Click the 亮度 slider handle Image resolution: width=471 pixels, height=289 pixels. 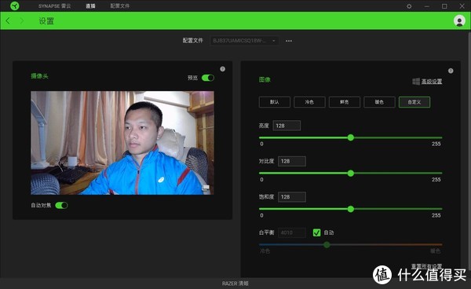[351, 137]
